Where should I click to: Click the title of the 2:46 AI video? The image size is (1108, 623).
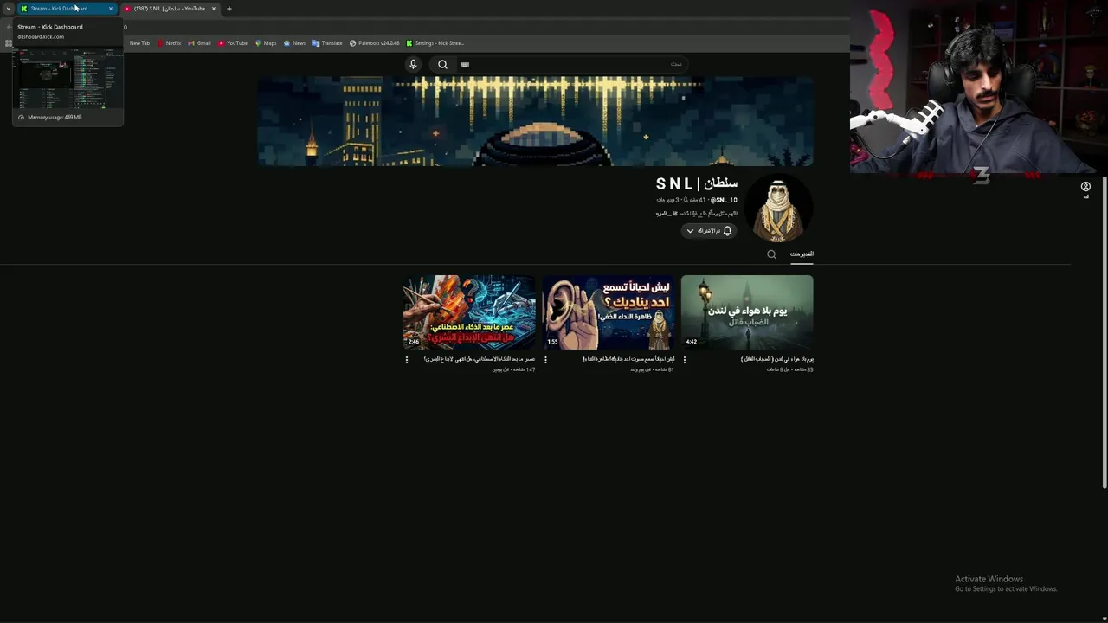[x=480, y=359]
